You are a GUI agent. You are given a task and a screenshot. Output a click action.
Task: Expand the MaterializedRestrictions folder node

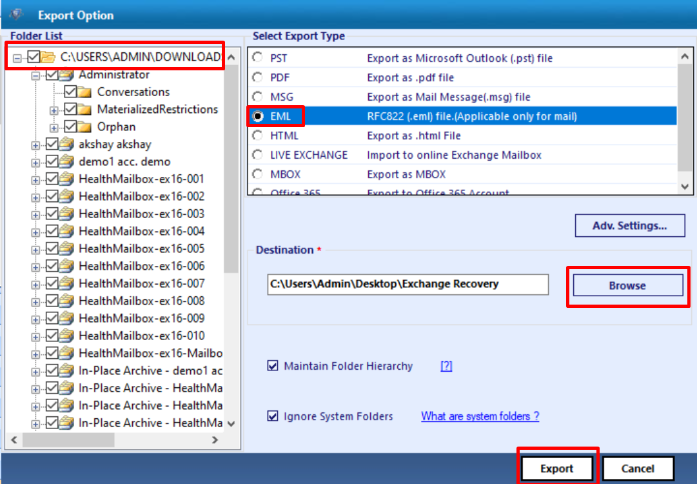(54, 111)
